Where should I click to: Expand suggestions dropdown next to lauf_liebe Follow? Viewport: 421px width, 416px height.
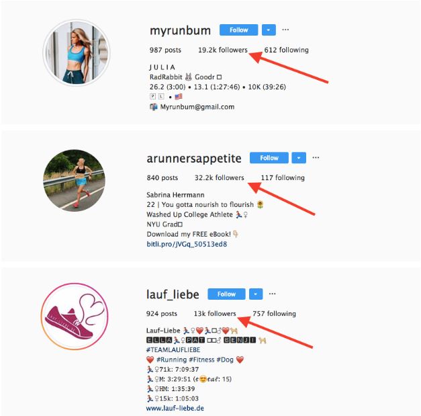(x=256, y=294)
